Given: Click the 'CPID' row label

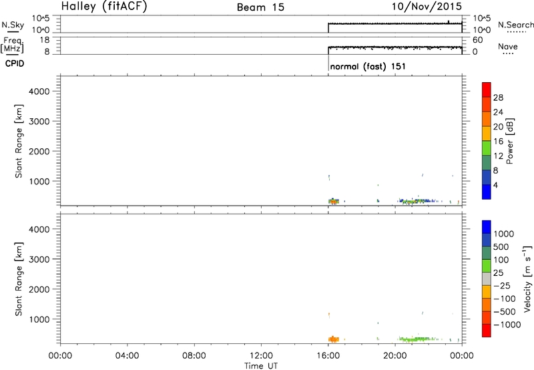Looking at the screenshot, I should 15,63.
